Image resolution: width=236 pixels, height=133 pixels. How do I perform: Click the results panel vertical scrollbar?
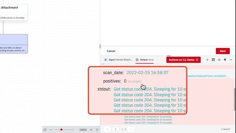[x=235, y=99]
